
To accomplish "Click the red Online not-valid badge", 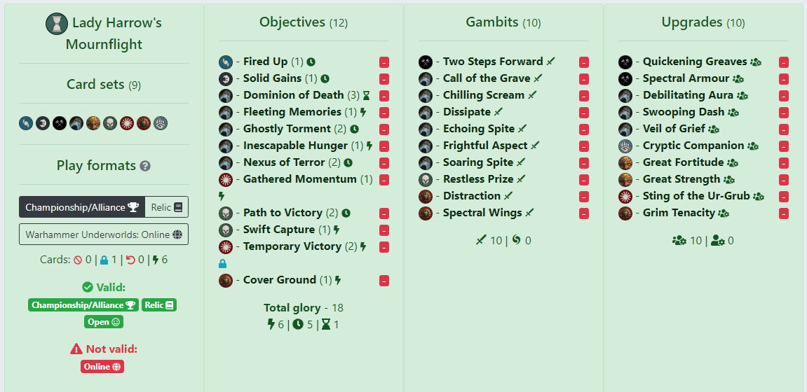I will (x=102, y=366).
